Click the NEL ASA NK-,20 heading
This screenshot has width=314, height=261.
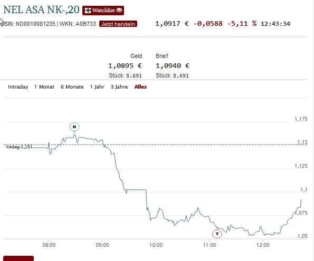pyautogui.click(x=42, y=10)
